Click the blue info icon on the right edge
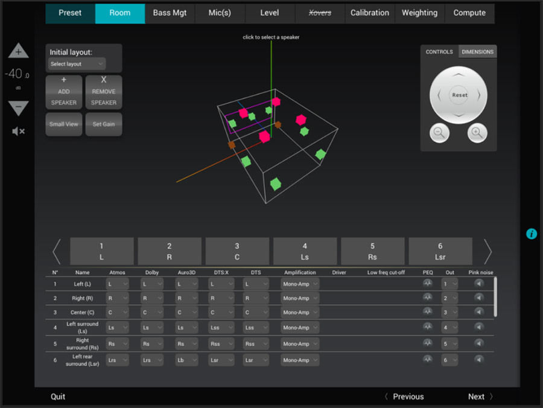 coord(532,234)
